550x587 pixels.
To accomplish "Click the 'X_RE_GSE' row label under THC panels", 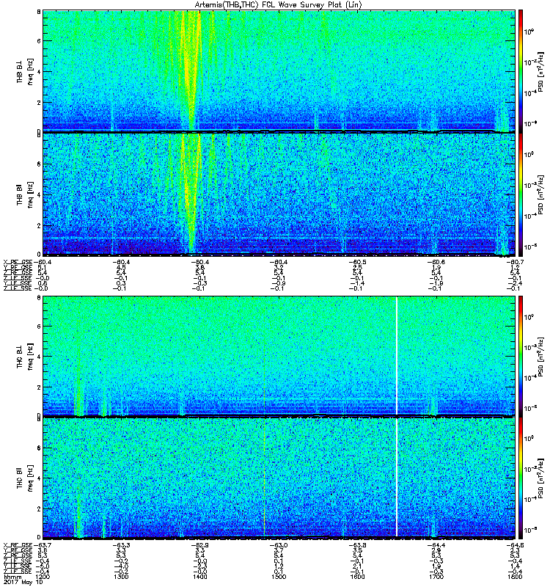I will [x=18, y=545].
